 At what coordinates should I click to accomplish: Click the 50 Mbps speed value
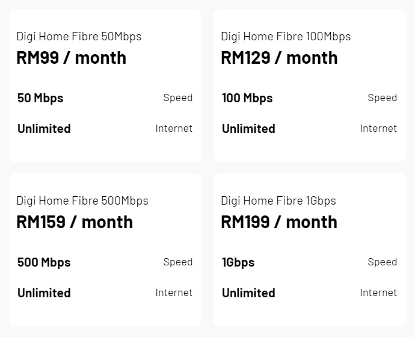pos(40,98)
